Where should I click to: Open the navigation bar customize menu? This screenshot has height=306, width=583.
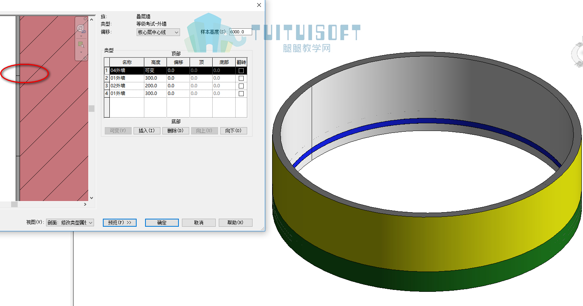point(85,58)
